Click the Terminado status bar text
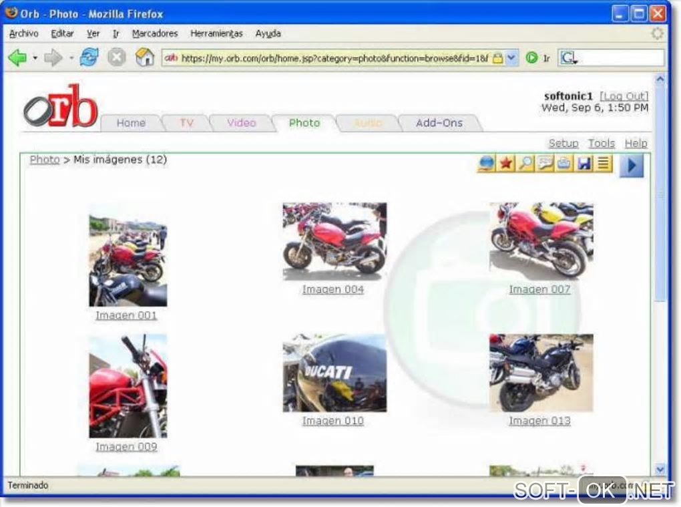 28,485
